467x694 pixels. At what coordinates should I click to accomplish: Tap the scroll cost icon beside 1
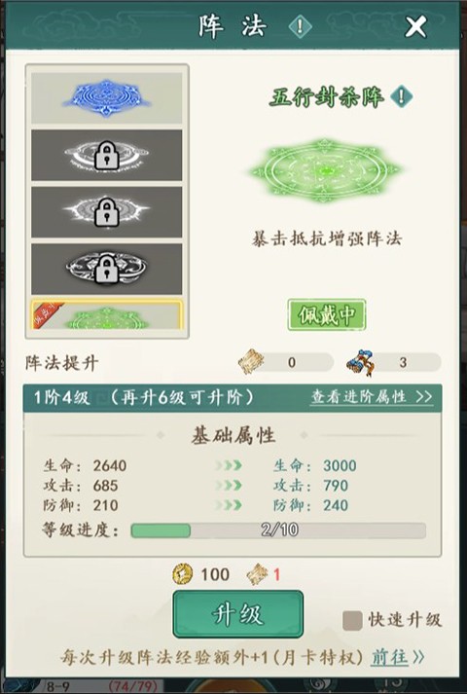tap(257, 574)
